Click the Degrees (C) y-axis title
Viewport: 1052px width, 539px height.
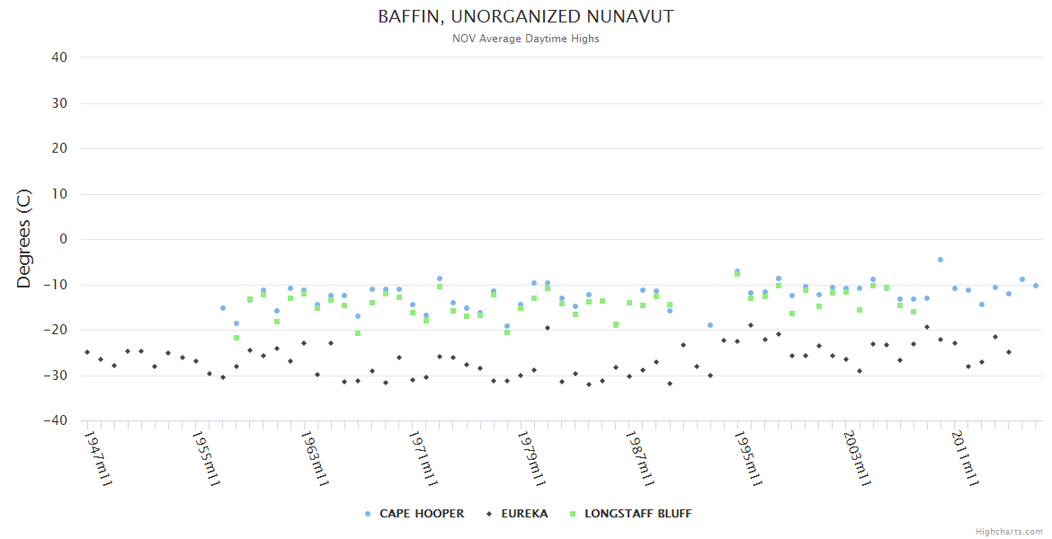(24, 239)
